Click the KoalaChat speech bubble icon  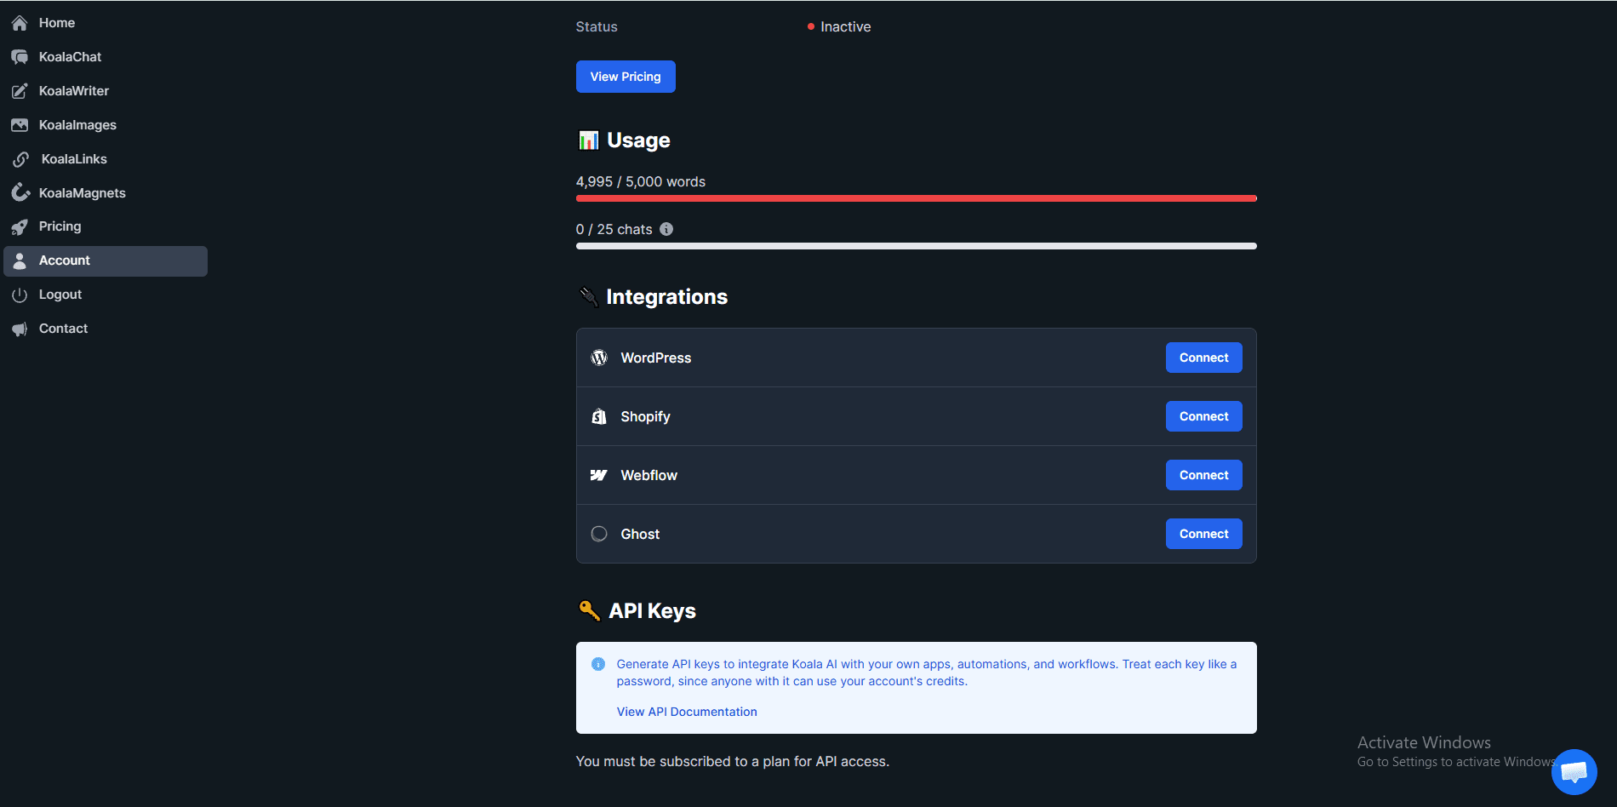pos(20,57)
